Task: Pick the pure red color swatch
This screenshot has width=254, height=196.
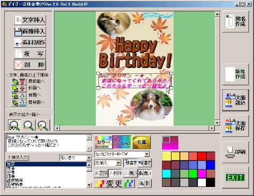Action: (x=202, y=156)
